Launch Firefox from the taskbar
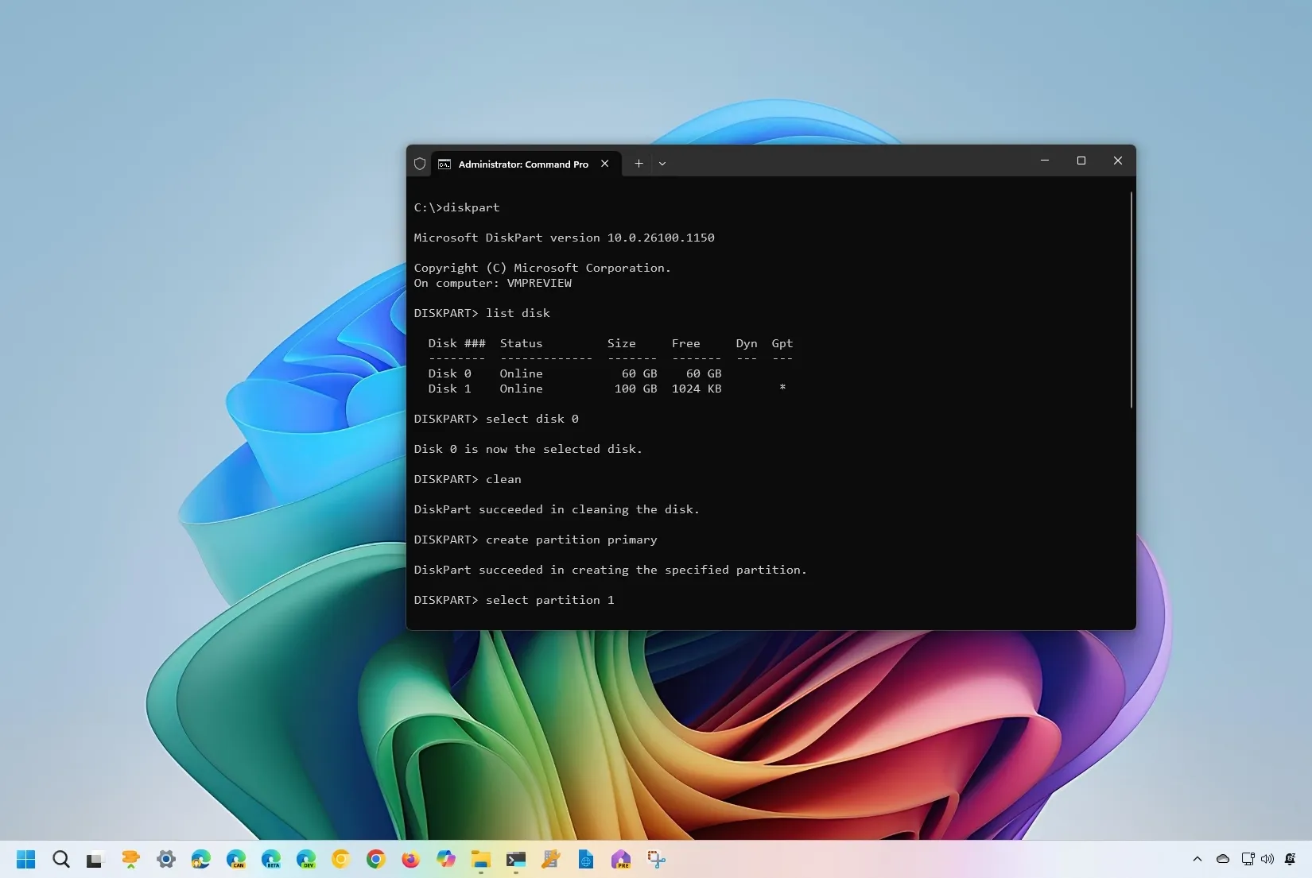 410,859
